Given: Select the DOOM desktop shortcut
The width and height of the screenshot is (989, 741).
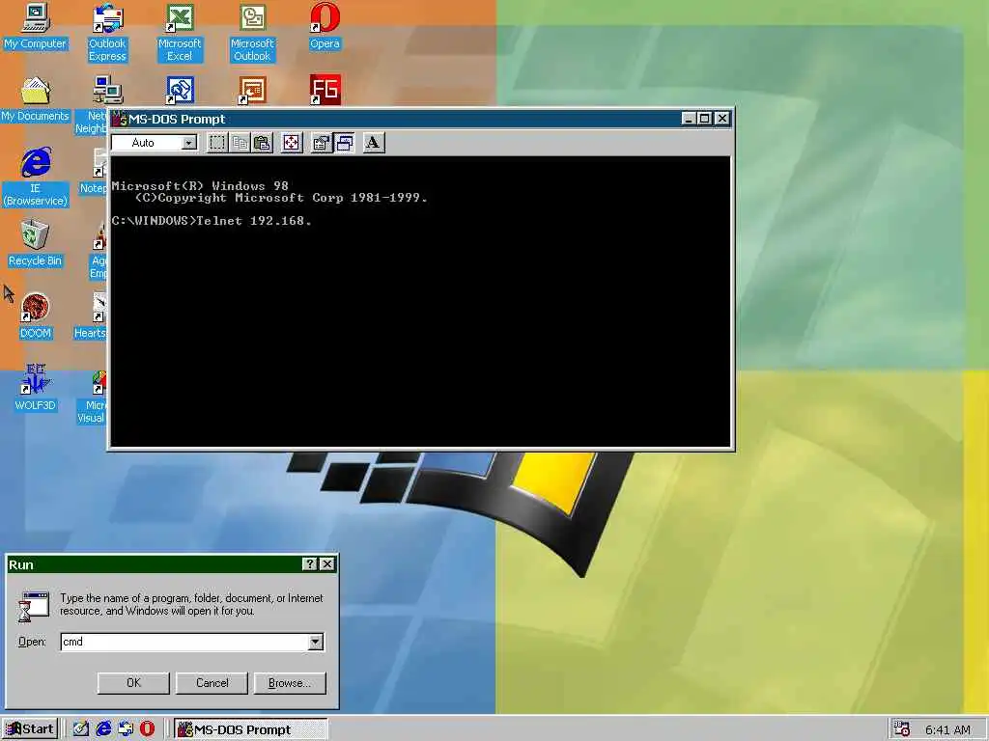Looking at the screenshot, I should click(35, 316).
